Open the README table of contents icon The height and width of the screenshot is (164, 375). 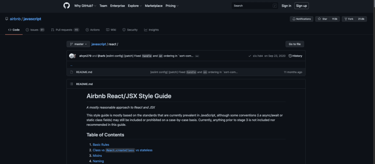[71, 84]
